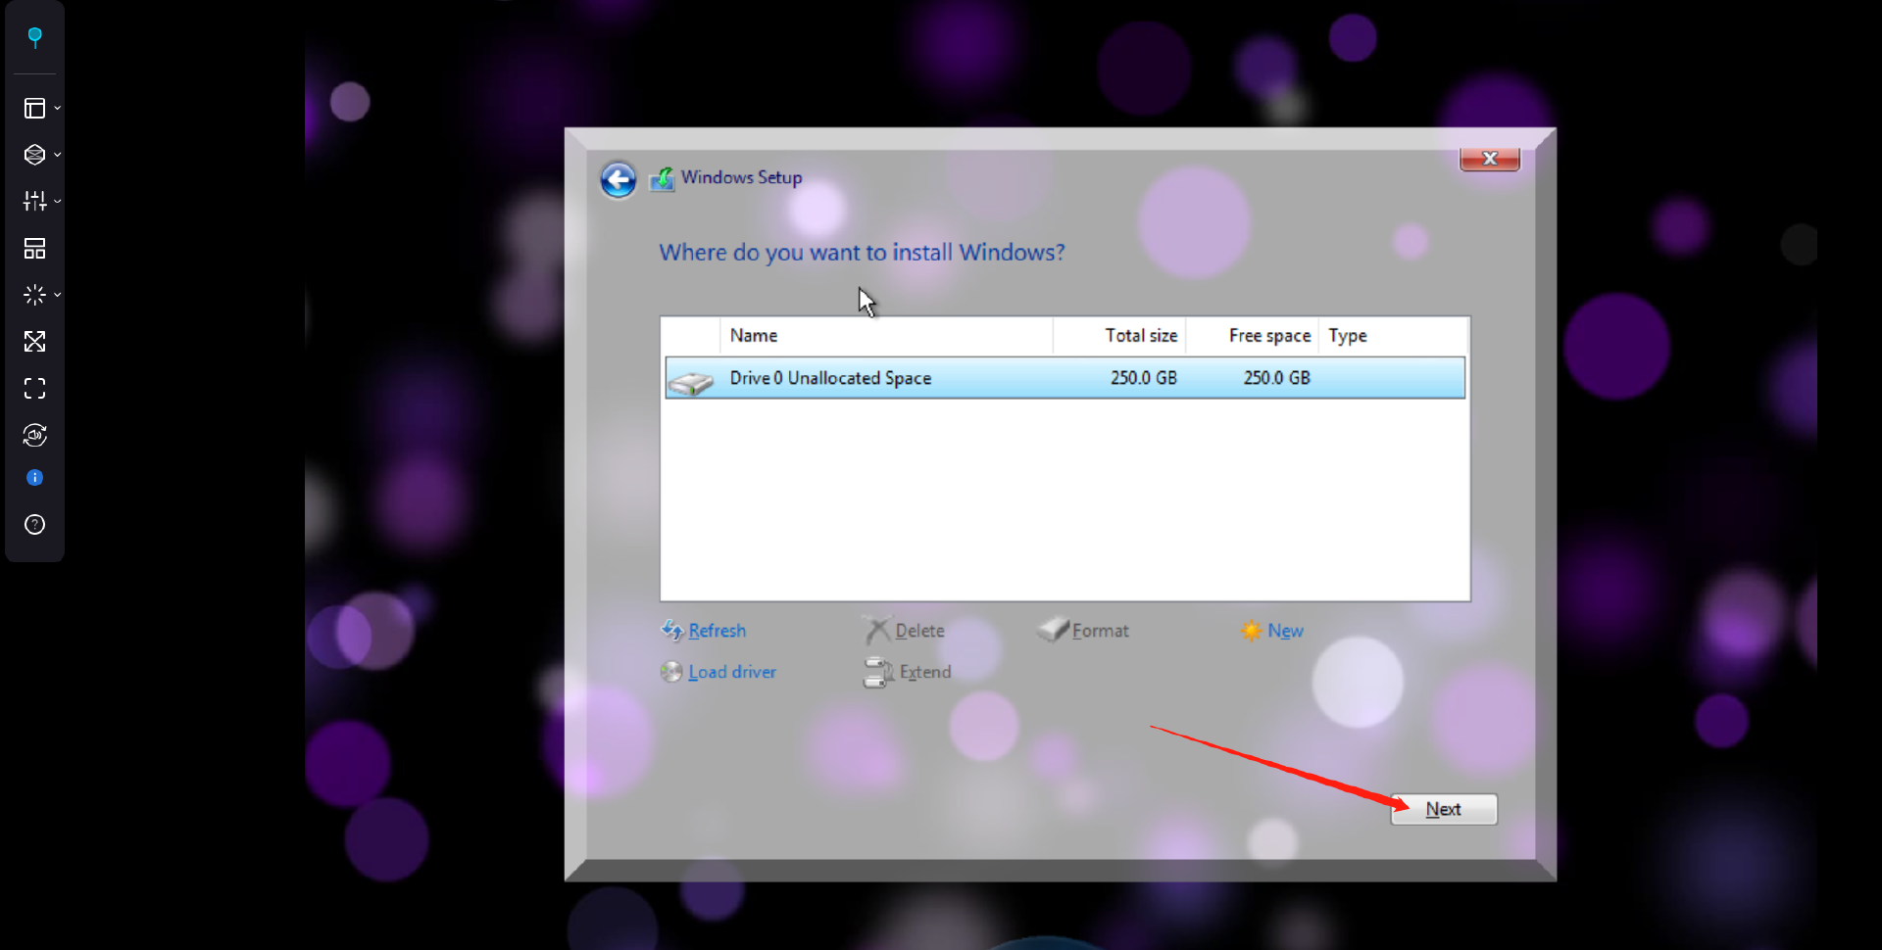
Task: Click the Refresh link
Action: (x=717, y=631)
